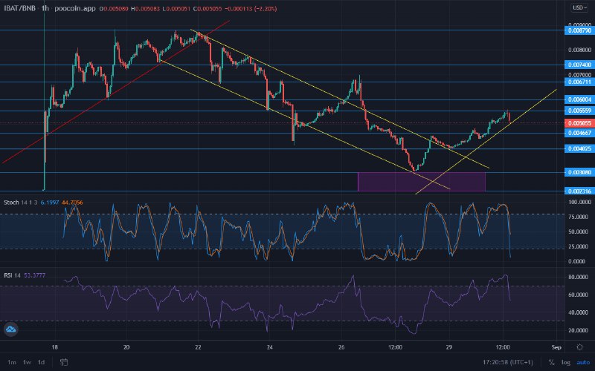Click the RSI indicator label
This screenshot has height=371, width=595.
click(x=8, y=275)
